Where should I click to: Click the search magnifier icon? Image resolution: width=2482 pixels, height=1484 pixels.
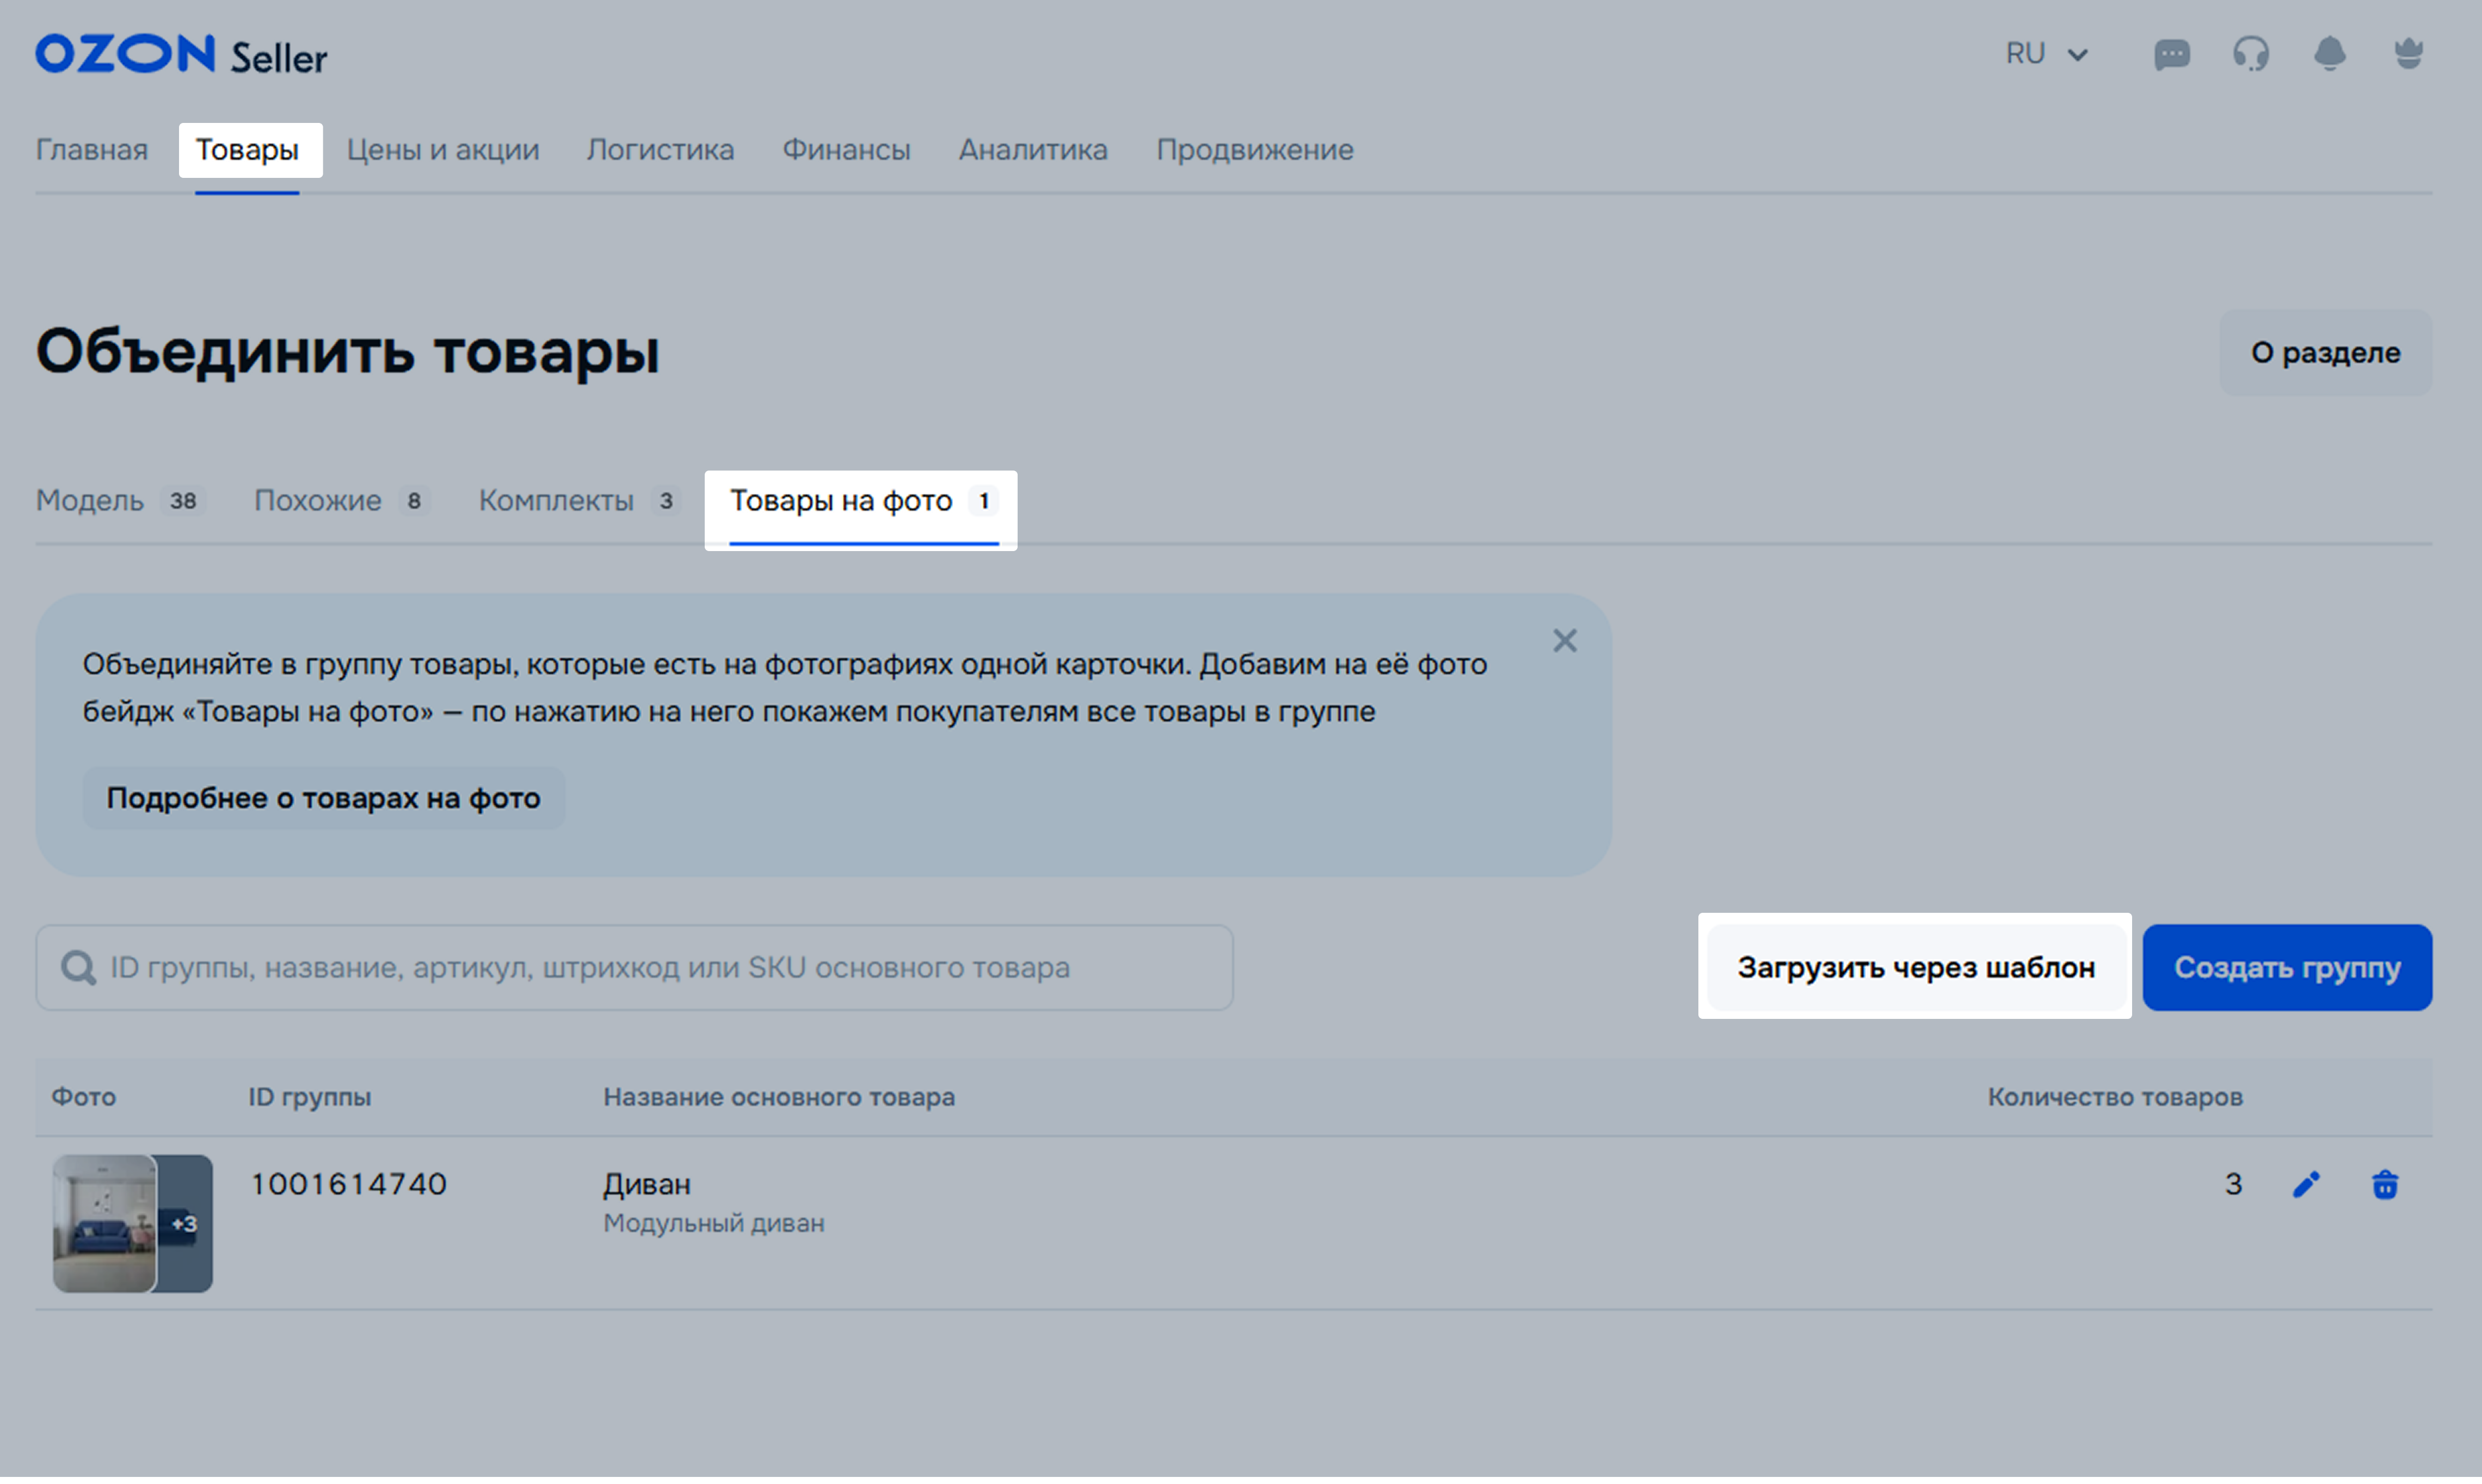(x=78, y=968)
